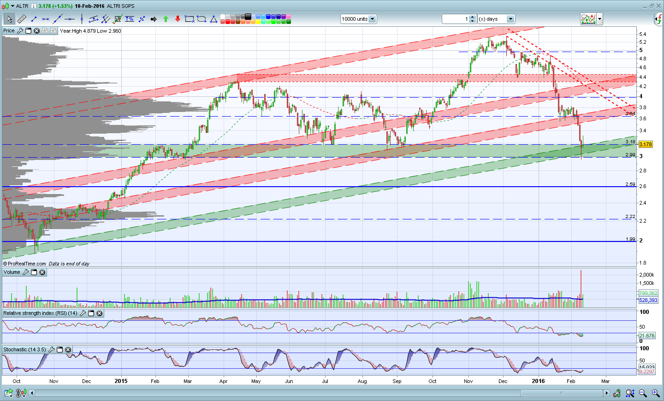Open the linked candlestick options icon

point(21,393)
